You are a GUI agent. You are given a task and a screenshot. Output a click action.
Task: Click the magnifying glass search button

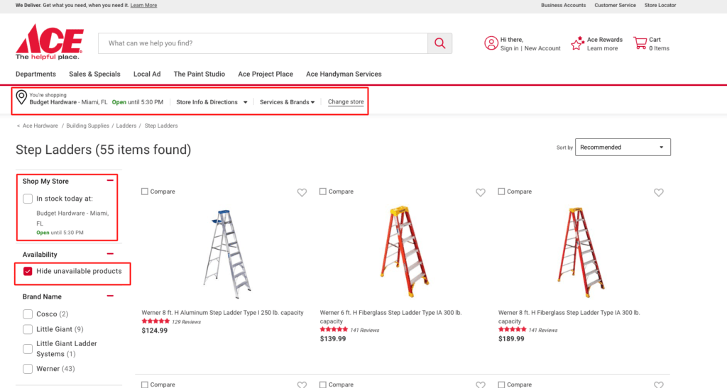pyautogui.click(x=439, y=43)
